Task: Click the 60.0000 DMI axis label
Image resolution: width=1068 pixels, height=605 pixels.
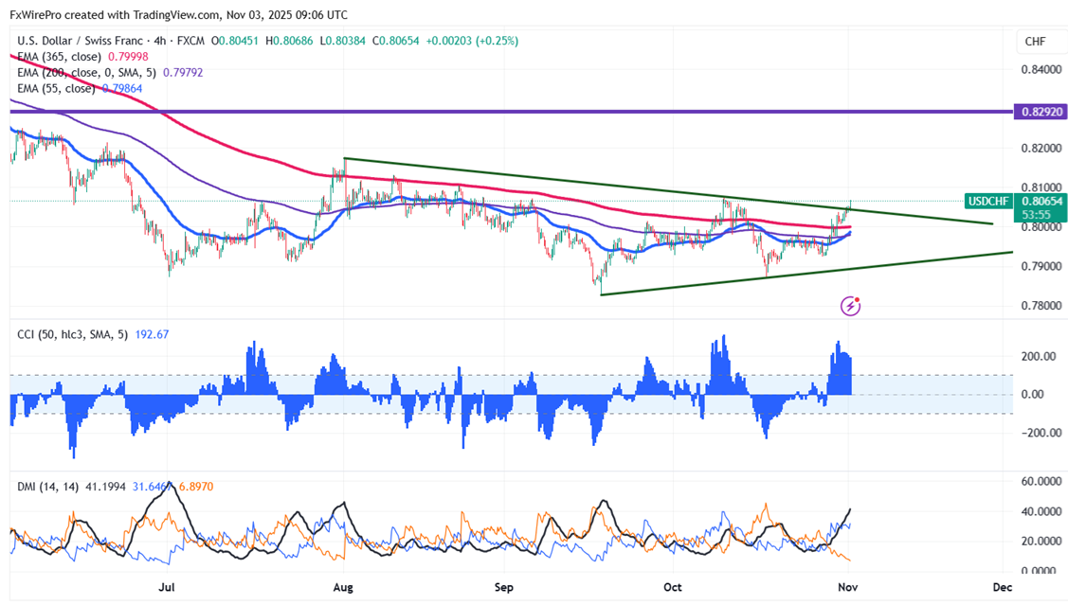Action: (1041, 481)
